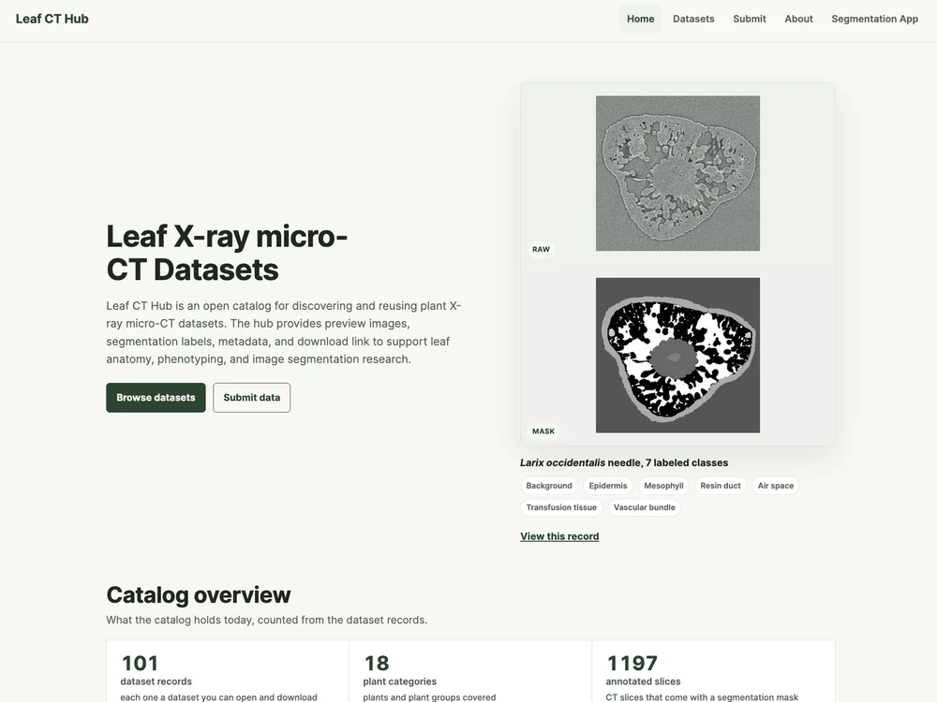This screenshot has height=702, width=937.
Task: Open the Segmentation App nav link
Action: 874,19
